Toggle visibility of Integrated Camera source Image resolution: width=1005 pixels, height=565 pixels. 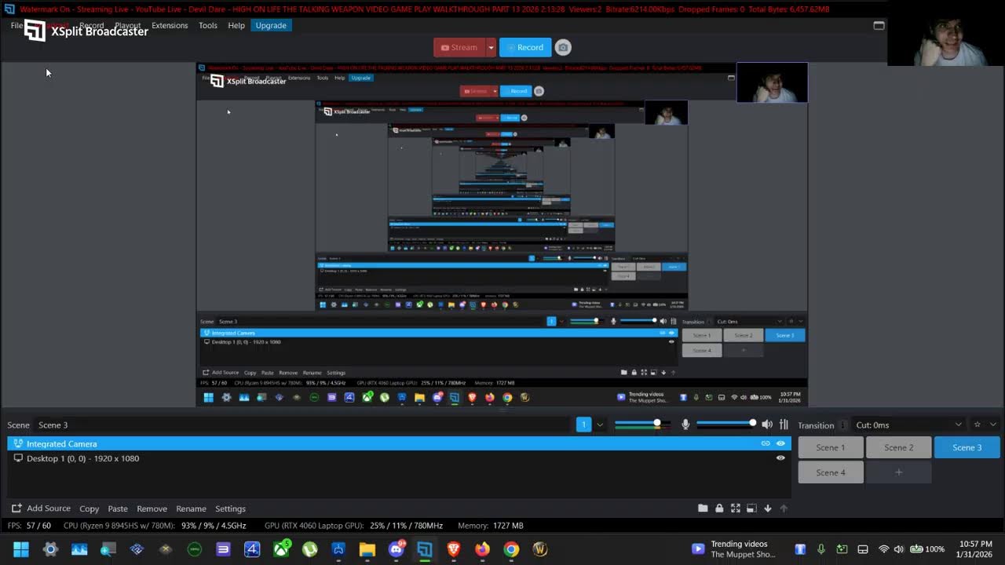(780, 443)
